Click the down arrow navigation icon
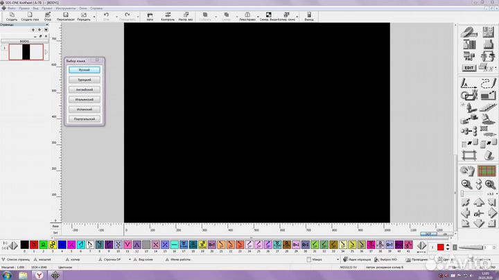 tap(479, 224)
